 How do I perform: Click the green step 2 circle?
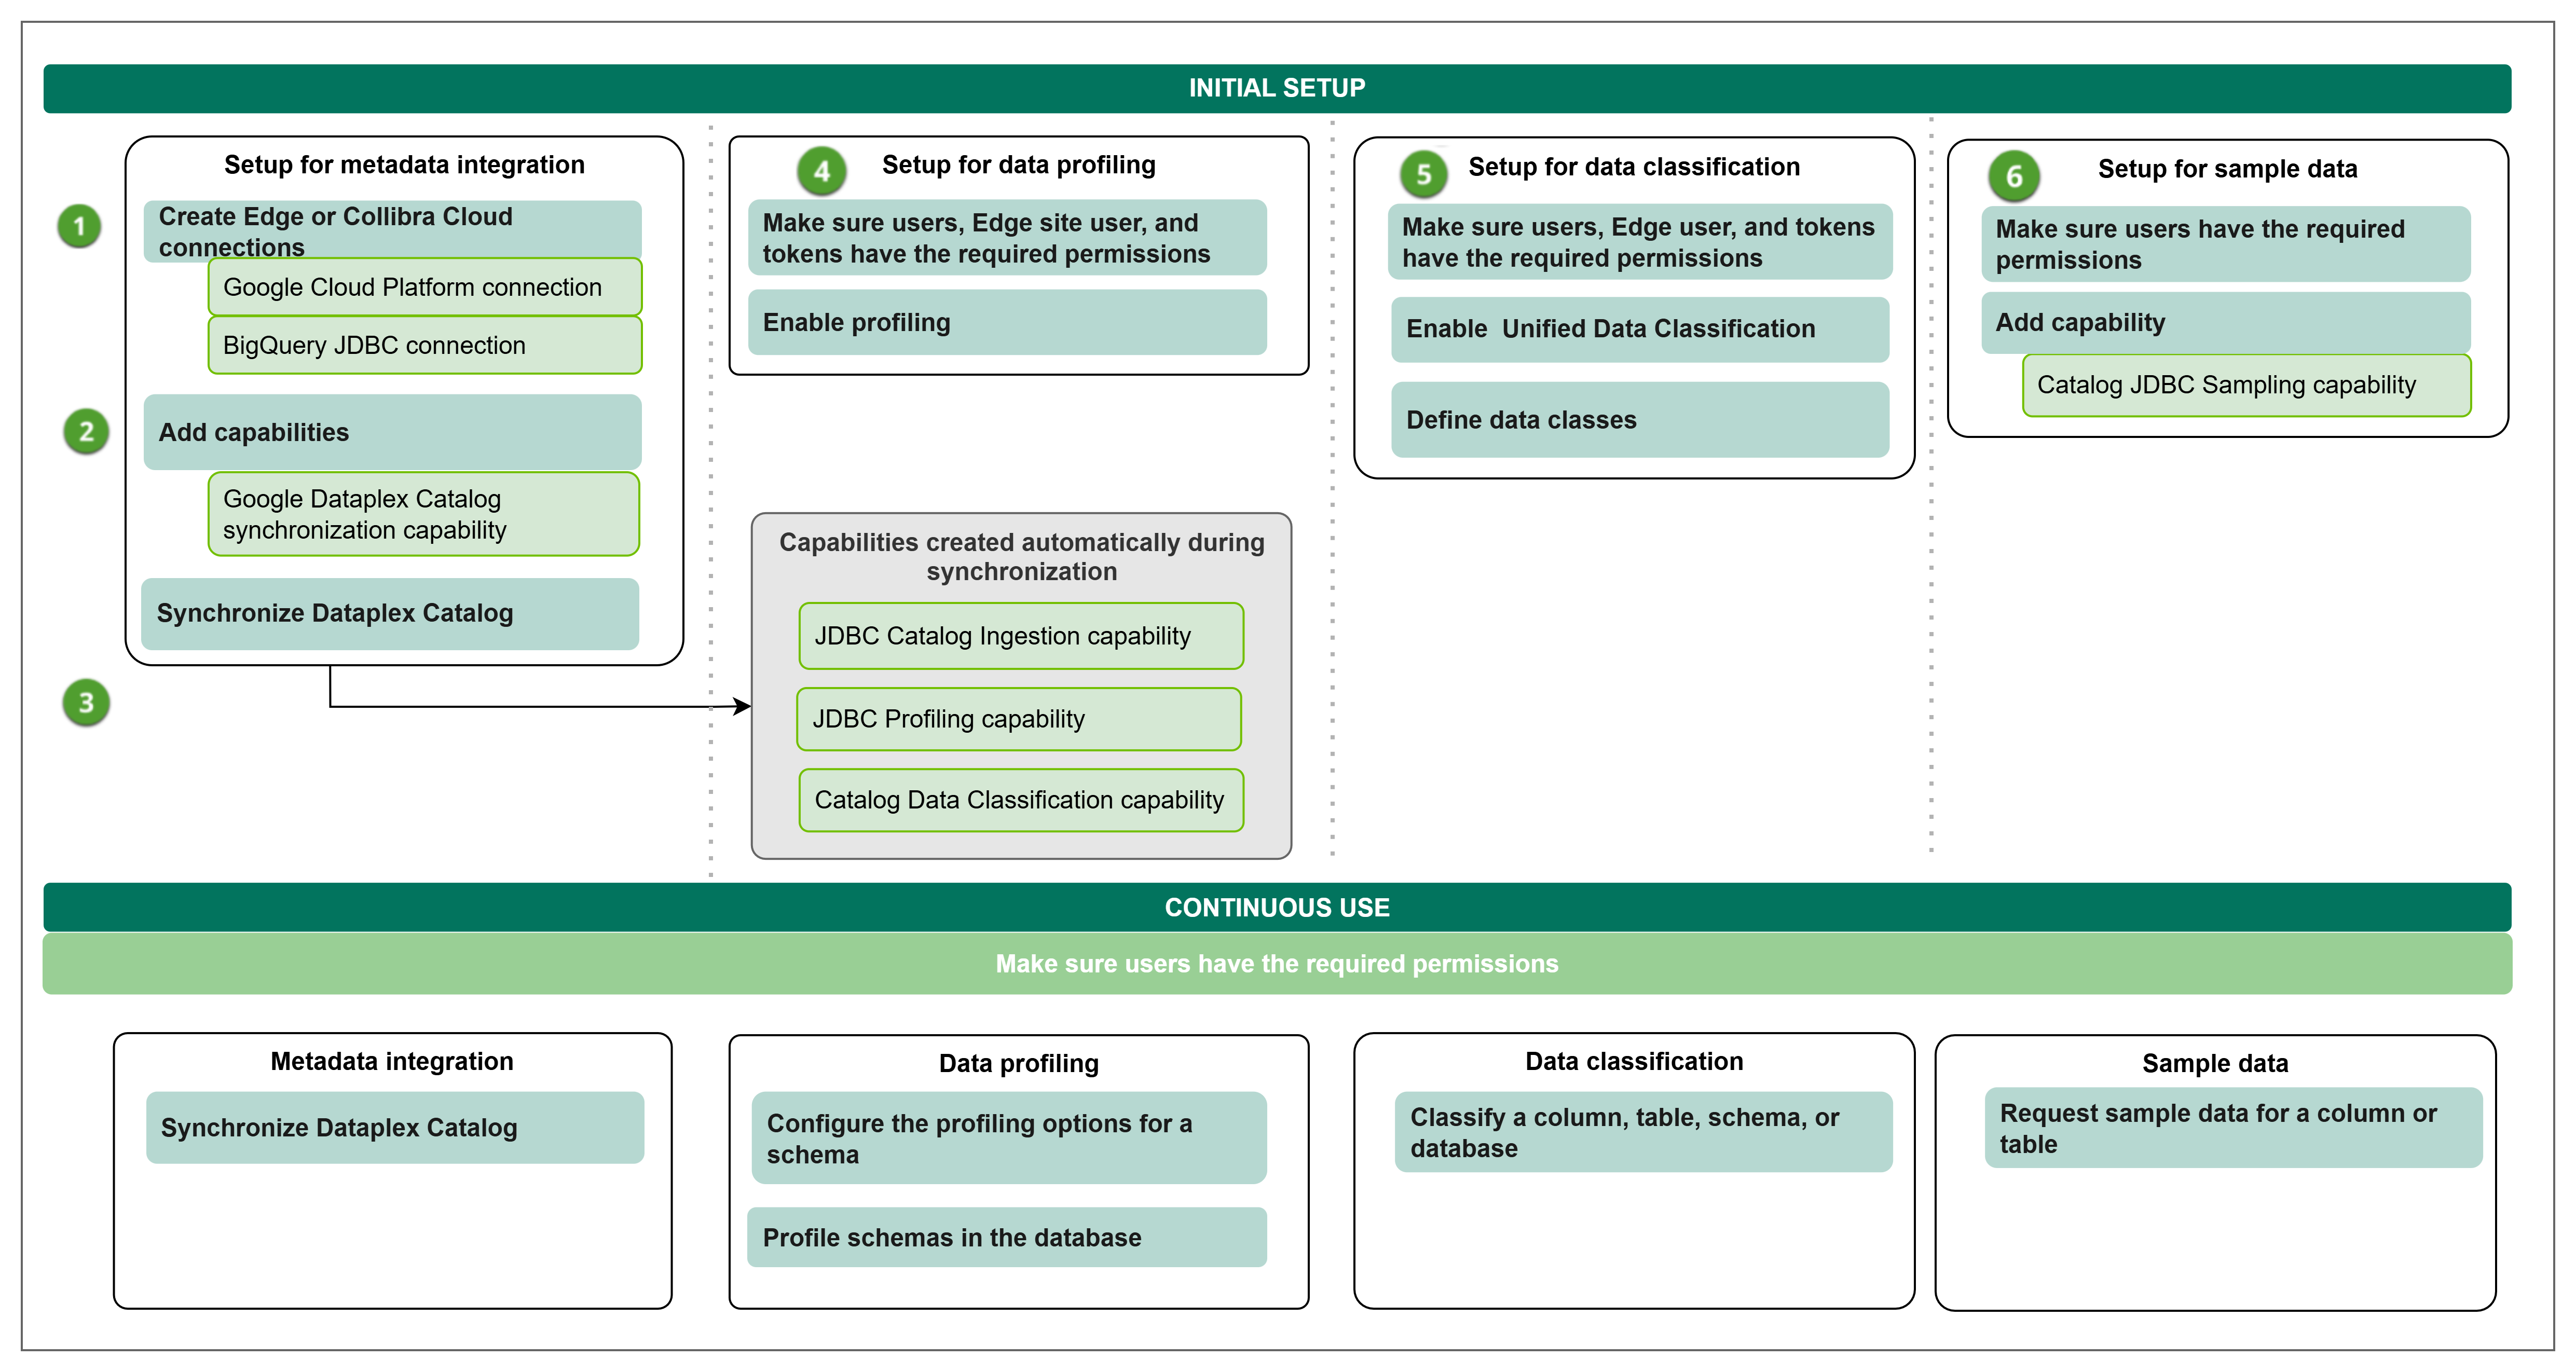click(x=86, y=432)
